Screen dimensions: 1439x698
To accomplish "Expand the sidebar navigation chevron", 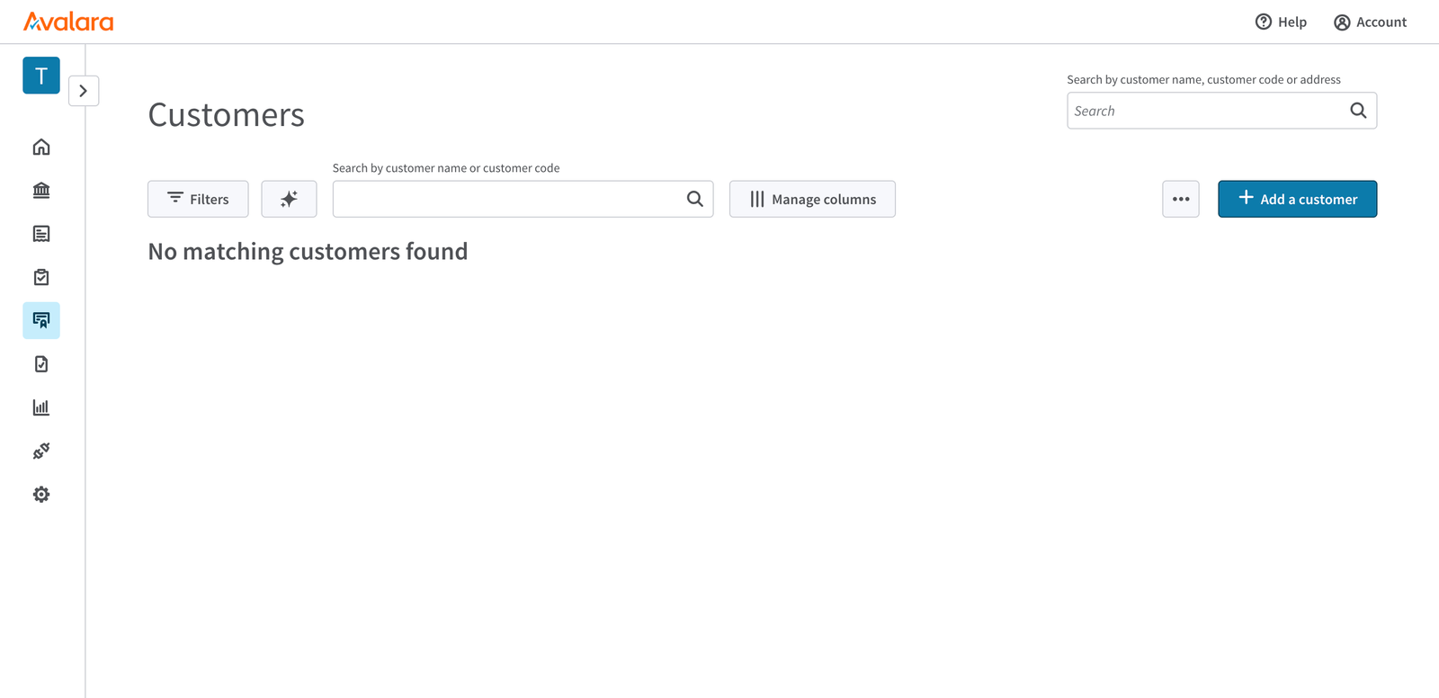I will [84, 91].
